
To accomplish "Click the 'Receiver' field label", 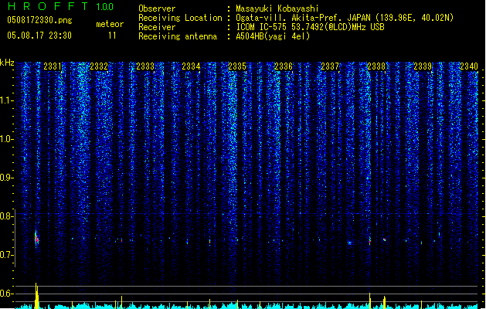I will click(157, 27).
